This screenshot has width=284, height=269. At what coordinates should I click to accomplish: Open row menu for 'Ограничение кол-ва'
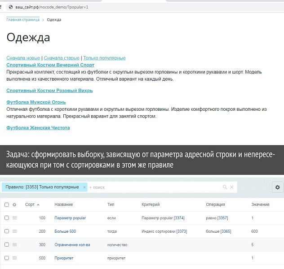(14, 245)
